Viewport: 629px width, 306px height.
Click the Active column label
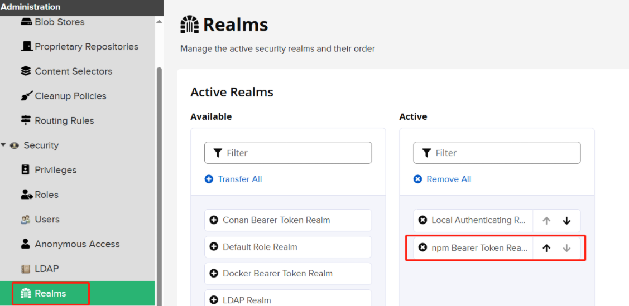[x=413, y=117]
